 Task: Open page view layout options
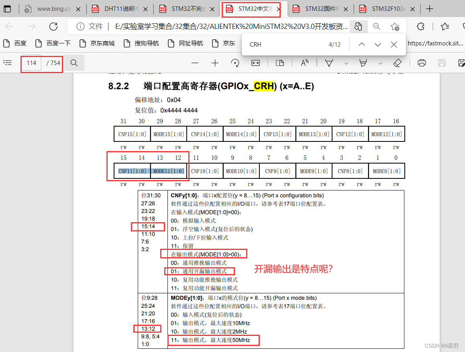(x=279, y=63)
